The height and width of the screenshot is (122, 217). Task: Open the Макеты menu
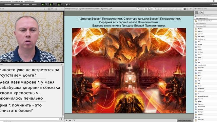(17, 4)
